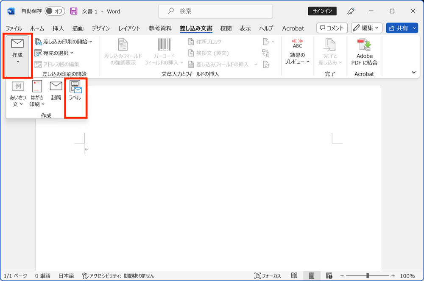Viewport: 424px width, 281px height.
Task: Expand 宛先の選択 menu
Action: (x=54, y=53)
